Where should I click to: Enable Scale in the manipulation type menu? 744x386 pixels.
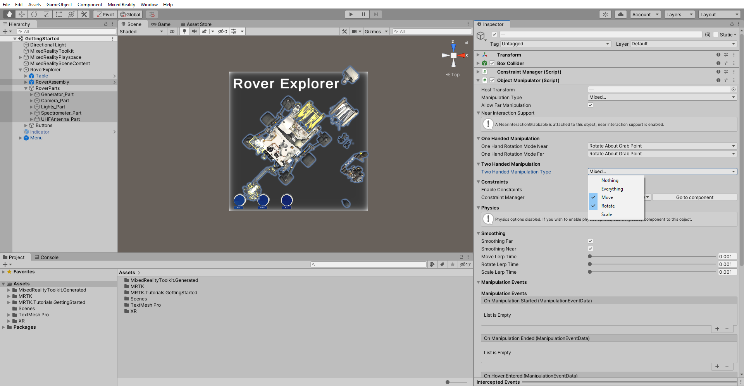[606, 214]
